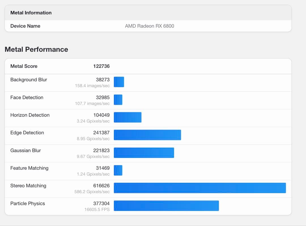
Task: Select the Stereo Matching score 616626
Action: click(x=101, y=186)
